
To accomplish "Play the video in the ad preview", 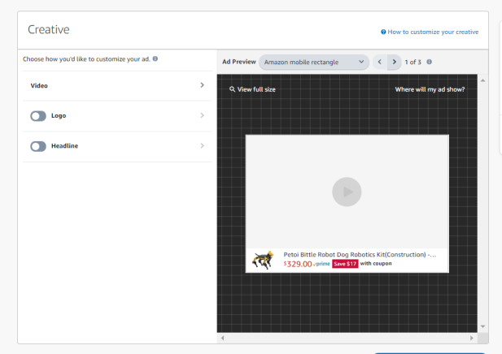I will pyautogui.click(x=347, y=192).
